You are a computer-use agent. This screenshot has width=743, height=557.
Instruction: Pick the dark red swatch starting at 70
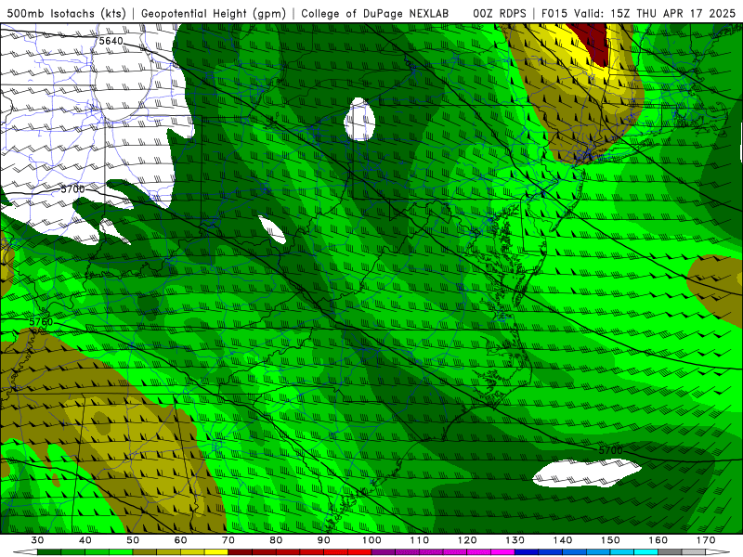241,551
